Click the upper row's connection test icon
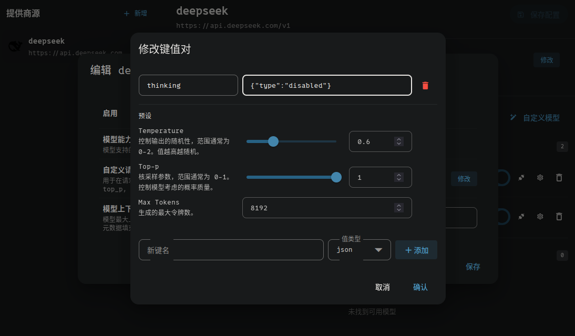Viewport: 575px width, 336px height. 521,178
